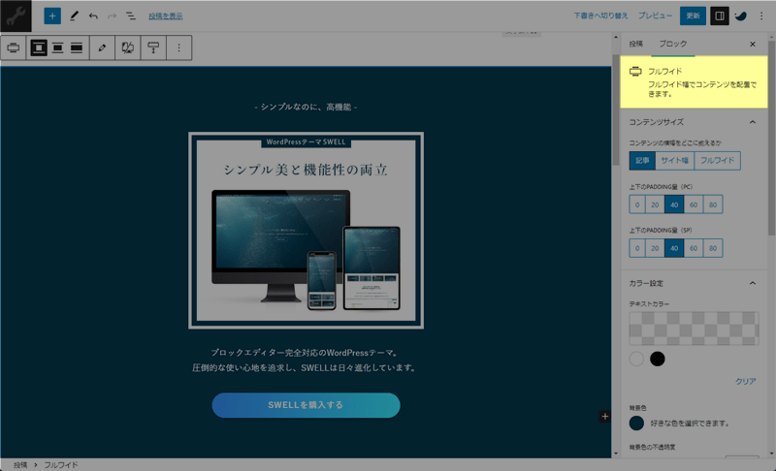
Task: Collapse the コンテンツサイズ panel
Action: [x=694, y=122]
